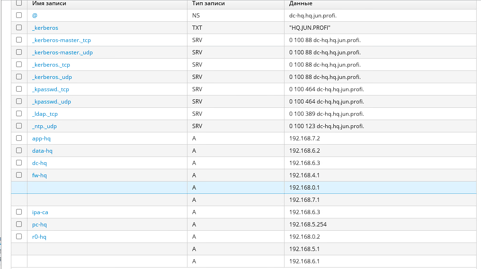Click the "Тип записи" column header
The image size is (481, 269).
tap(208, 3)
